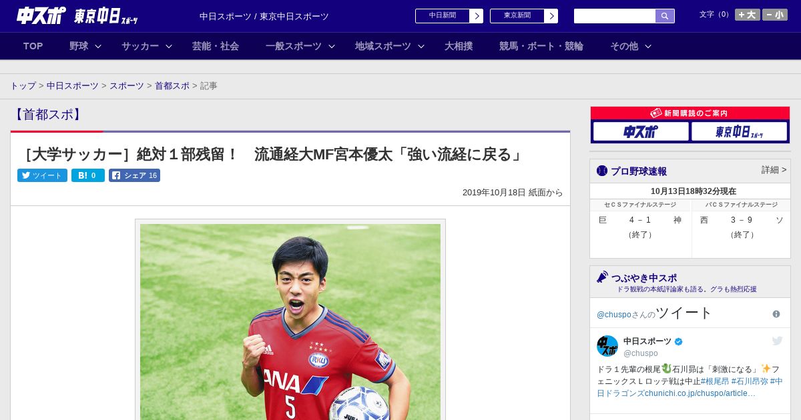This screenshot has height=420, width=801.
Task: Click スポーツ breadcrumb link
Action: tap(127, 86)
